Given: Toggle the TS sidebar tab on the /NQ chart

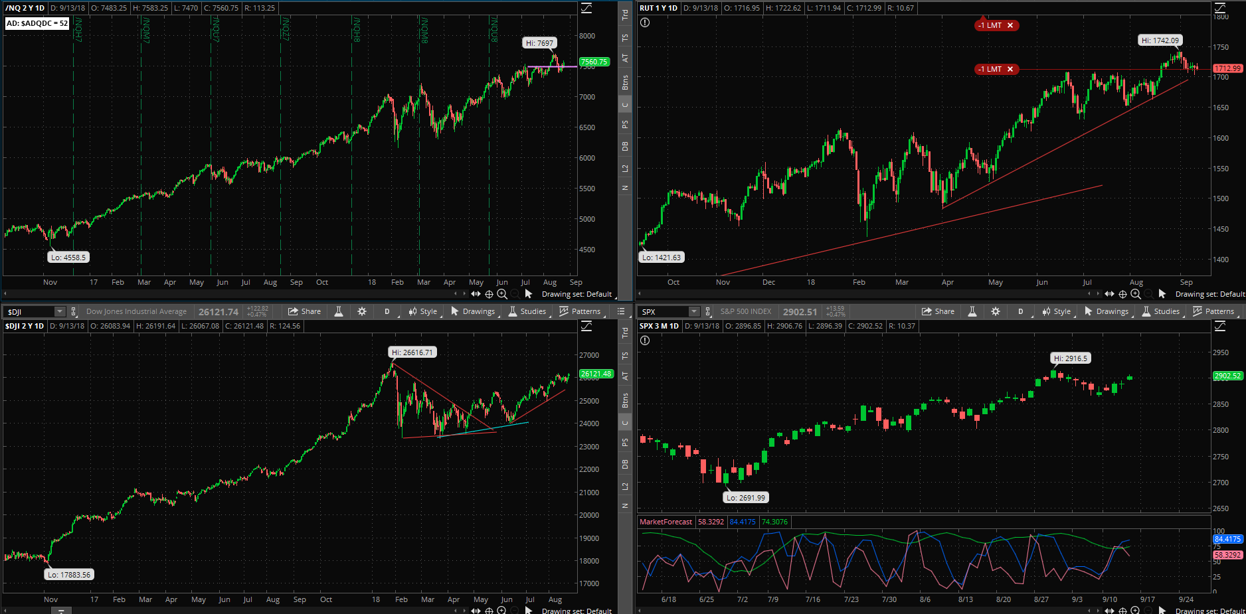Looking at the screenshot, I should click(625, 38).
